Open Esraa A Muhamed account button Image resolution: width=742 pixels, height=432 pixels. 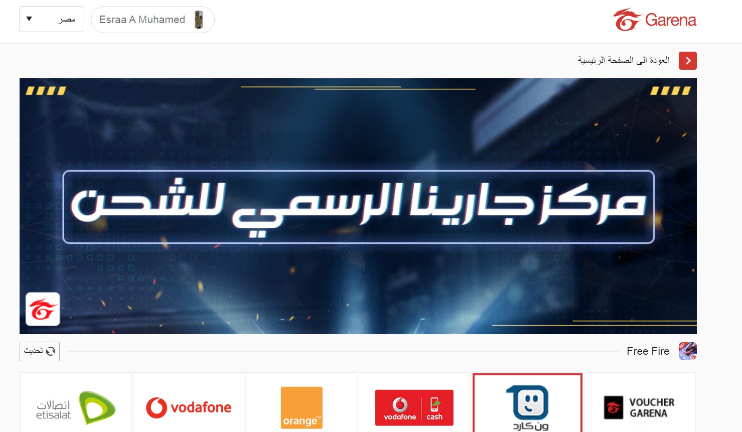coord(153,20)
